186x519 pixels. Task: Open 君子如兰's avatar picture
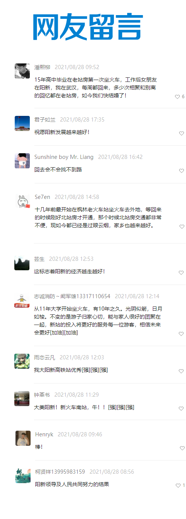click(22, 123)
